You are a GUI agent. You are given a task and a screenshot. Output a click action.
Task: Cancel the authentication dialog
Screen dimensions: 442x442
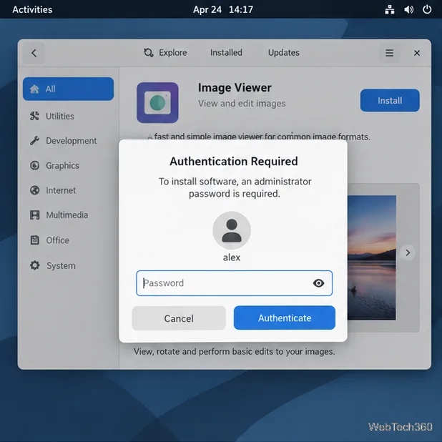coord(179,318)
